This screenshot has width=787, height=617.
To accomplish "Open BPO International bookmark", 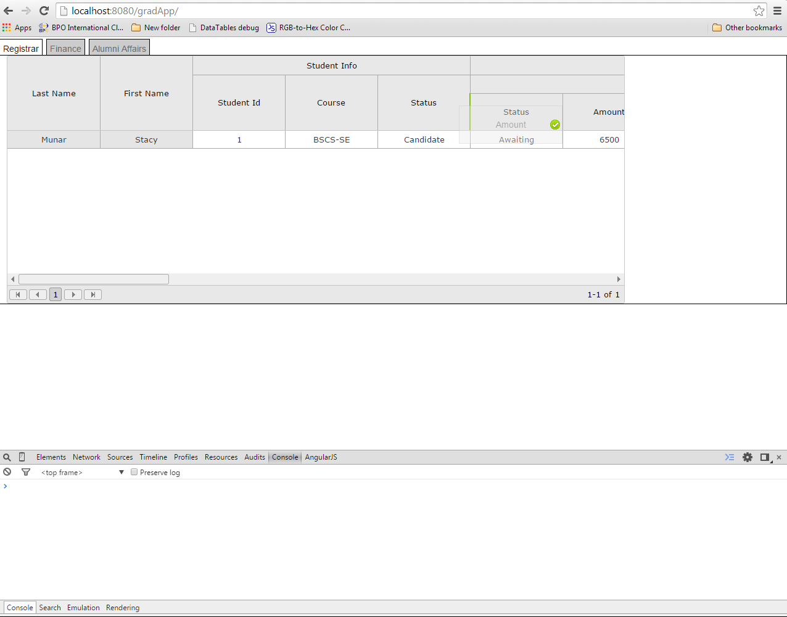I will 81,28.
